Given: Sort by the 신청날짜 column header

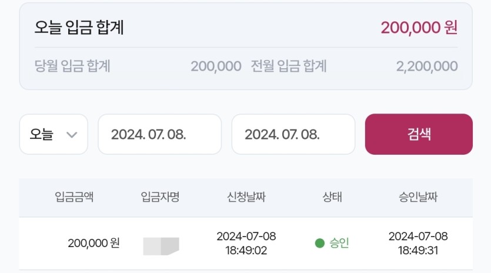Looking at the screenshot, I should (x=246, y=197).
